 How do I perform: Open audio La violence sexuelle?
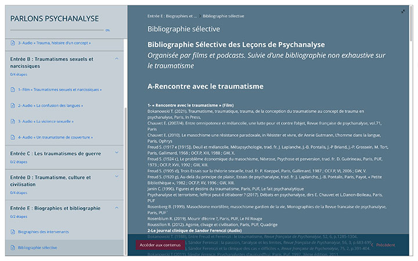point(46,121)
